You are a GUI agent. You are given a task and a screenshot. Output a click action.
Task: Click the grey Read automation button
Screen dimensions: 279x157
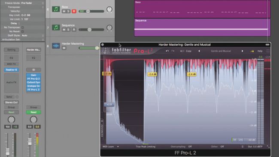12,112
